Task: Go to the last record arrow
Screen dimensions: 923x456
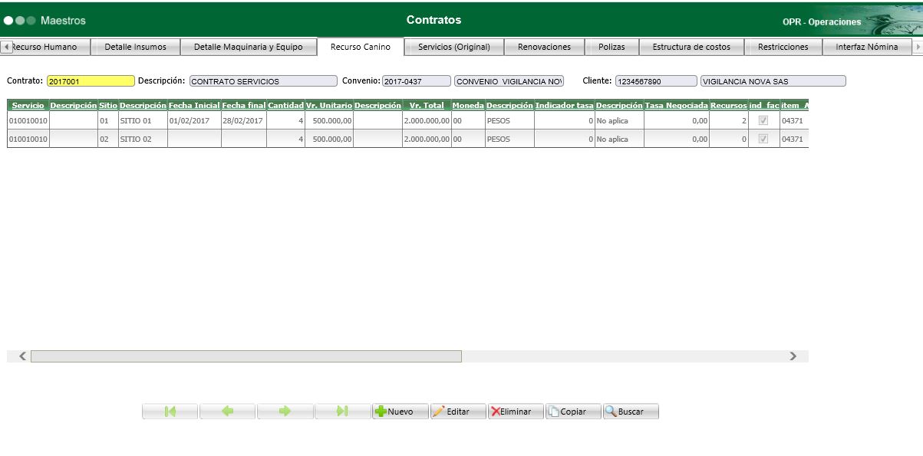Action: (342, 412)
